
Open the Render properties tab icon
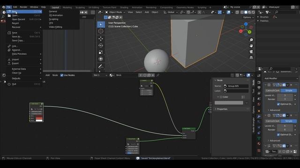click(259, 82)
